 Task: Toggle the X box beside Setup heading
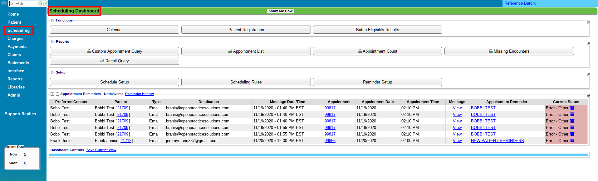pos(53,73)
